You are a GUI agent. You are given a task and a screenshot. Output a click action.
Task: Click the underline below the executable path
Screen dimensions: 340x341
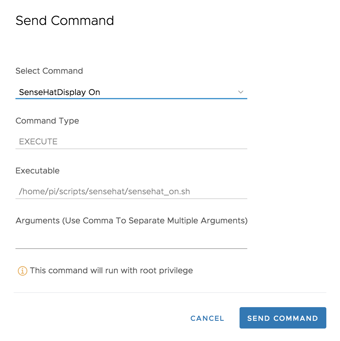click(131, 199)
